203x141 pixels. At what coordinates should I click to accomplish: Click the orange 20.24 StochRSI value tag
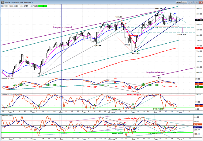coord(199,106)
